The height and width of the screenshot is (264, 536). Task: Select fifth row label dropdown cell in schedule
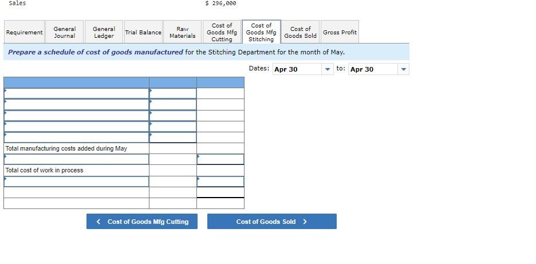pyautogui.click(x=77, y=137)
